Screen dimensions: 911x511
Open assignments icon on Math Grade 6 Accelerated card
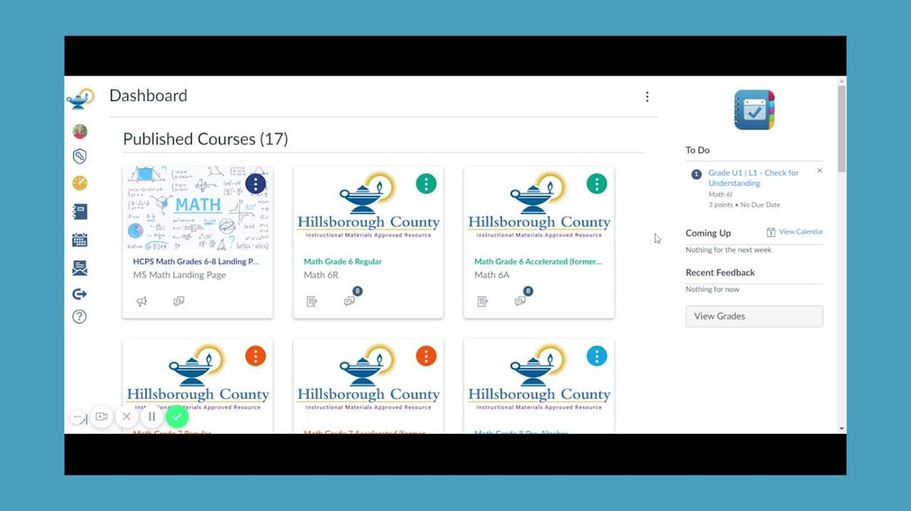pyautogui.click(x=483, y=301)
